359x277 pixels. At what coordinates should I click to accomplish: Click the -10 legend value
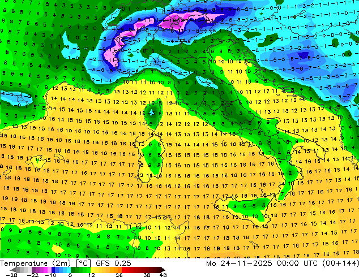tap(50, 275)
